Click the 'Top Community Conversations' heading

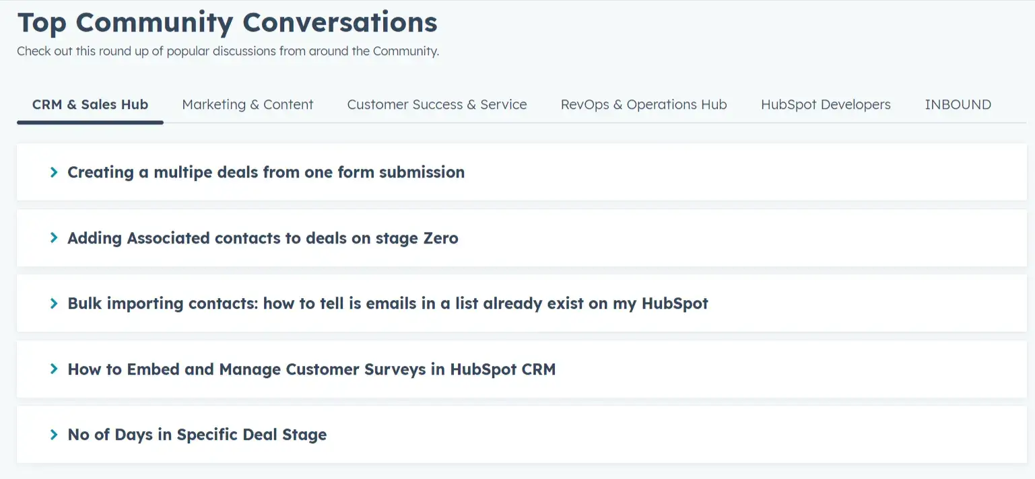tap(228, 22)
